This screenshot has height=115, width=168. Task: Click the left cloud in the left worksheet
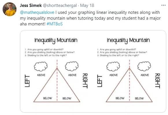coord(41,66)
